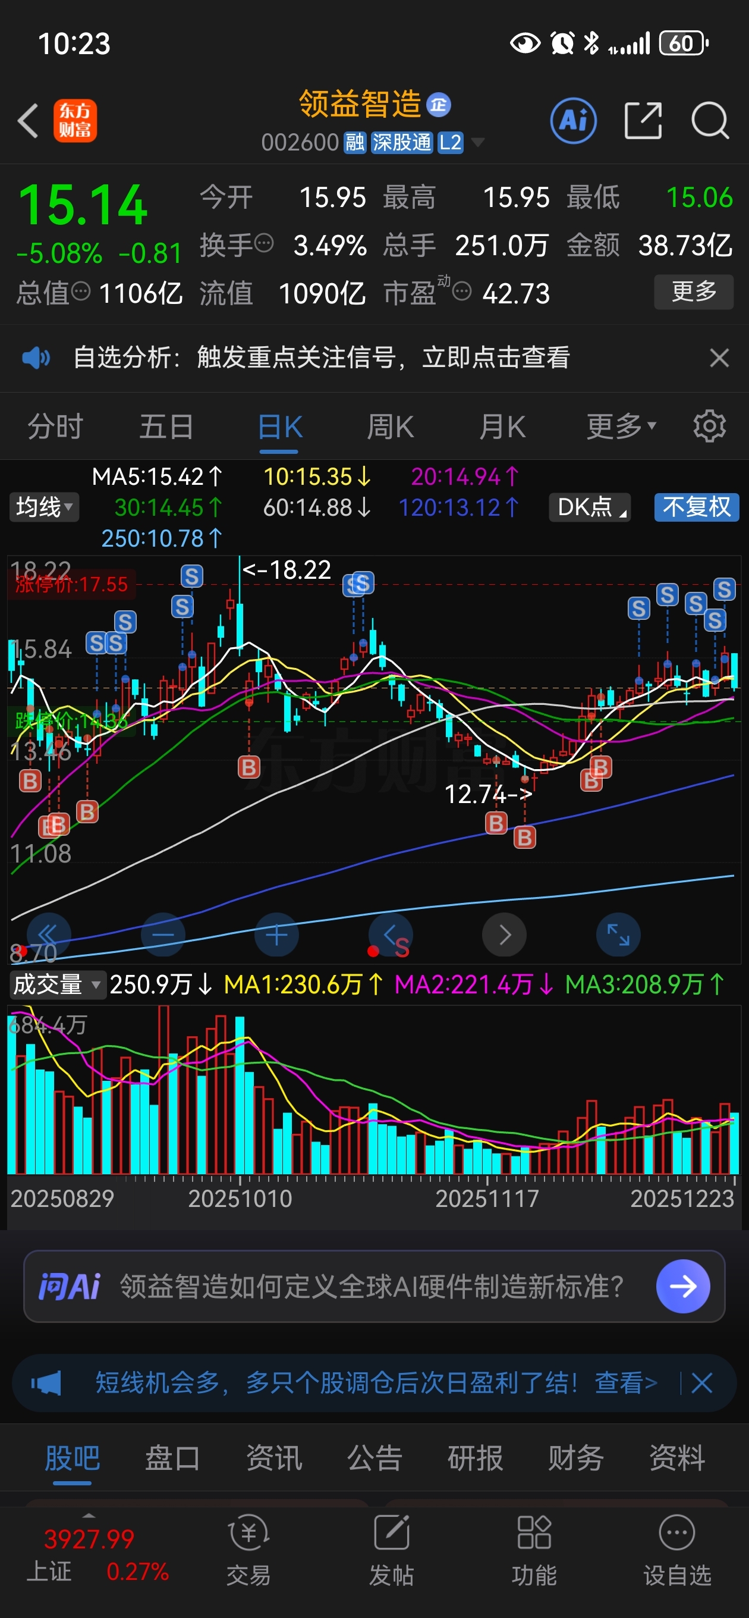Tap the 20251117 date axis label

pos(487,1199)
